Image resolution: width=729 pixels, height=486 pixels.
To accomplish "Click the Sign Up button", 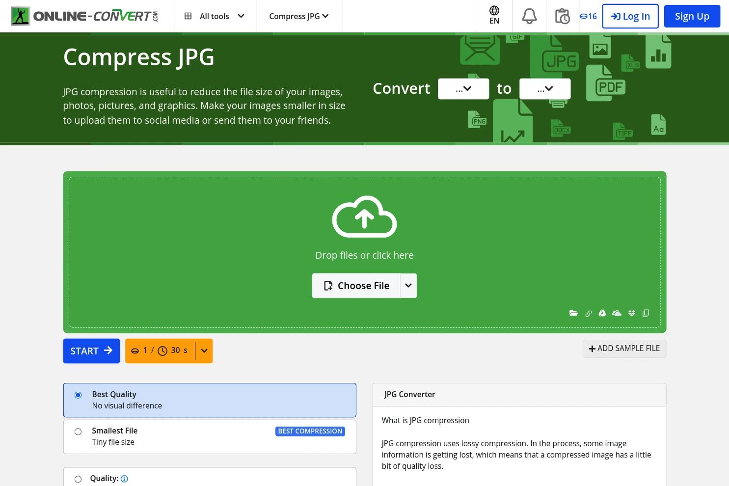I will coord(692,16).
